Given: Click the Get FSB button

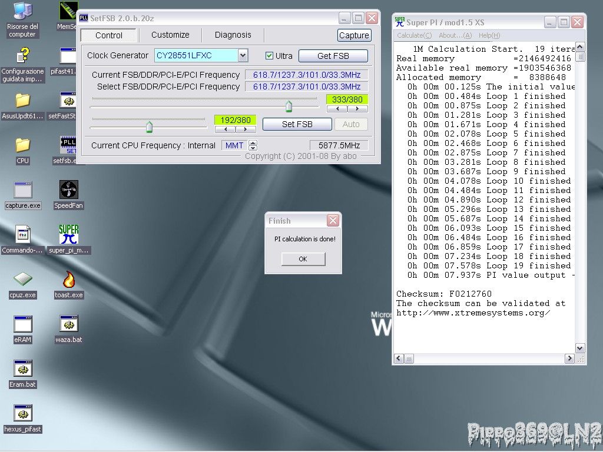Looking at the screenshot, I should click(333, 56).
